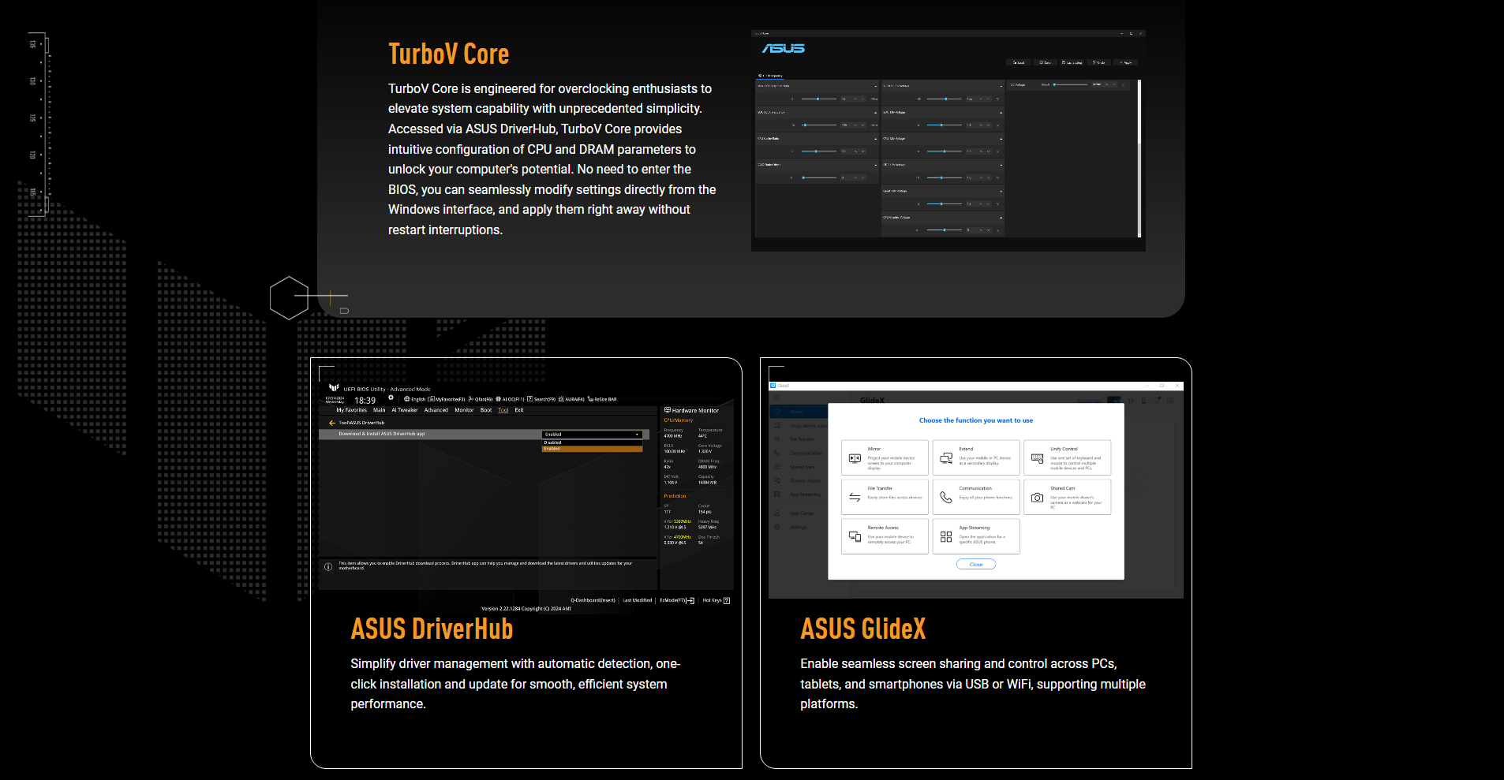Collapse the CPU 1.8v Voltage section

pyautogui.click(x=1001, y=139)
